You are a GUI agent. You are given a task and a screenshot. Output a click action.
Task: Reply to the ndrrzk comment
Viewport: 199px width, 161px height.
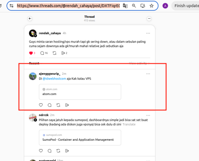click(x=49, y=151)
